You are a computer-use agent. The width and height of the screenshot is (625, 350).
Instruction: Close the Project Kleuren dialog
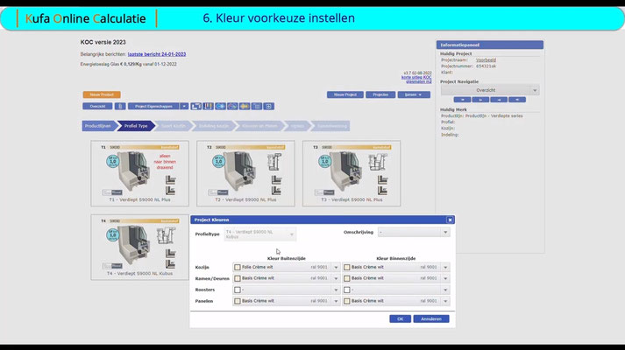[450, 220]
